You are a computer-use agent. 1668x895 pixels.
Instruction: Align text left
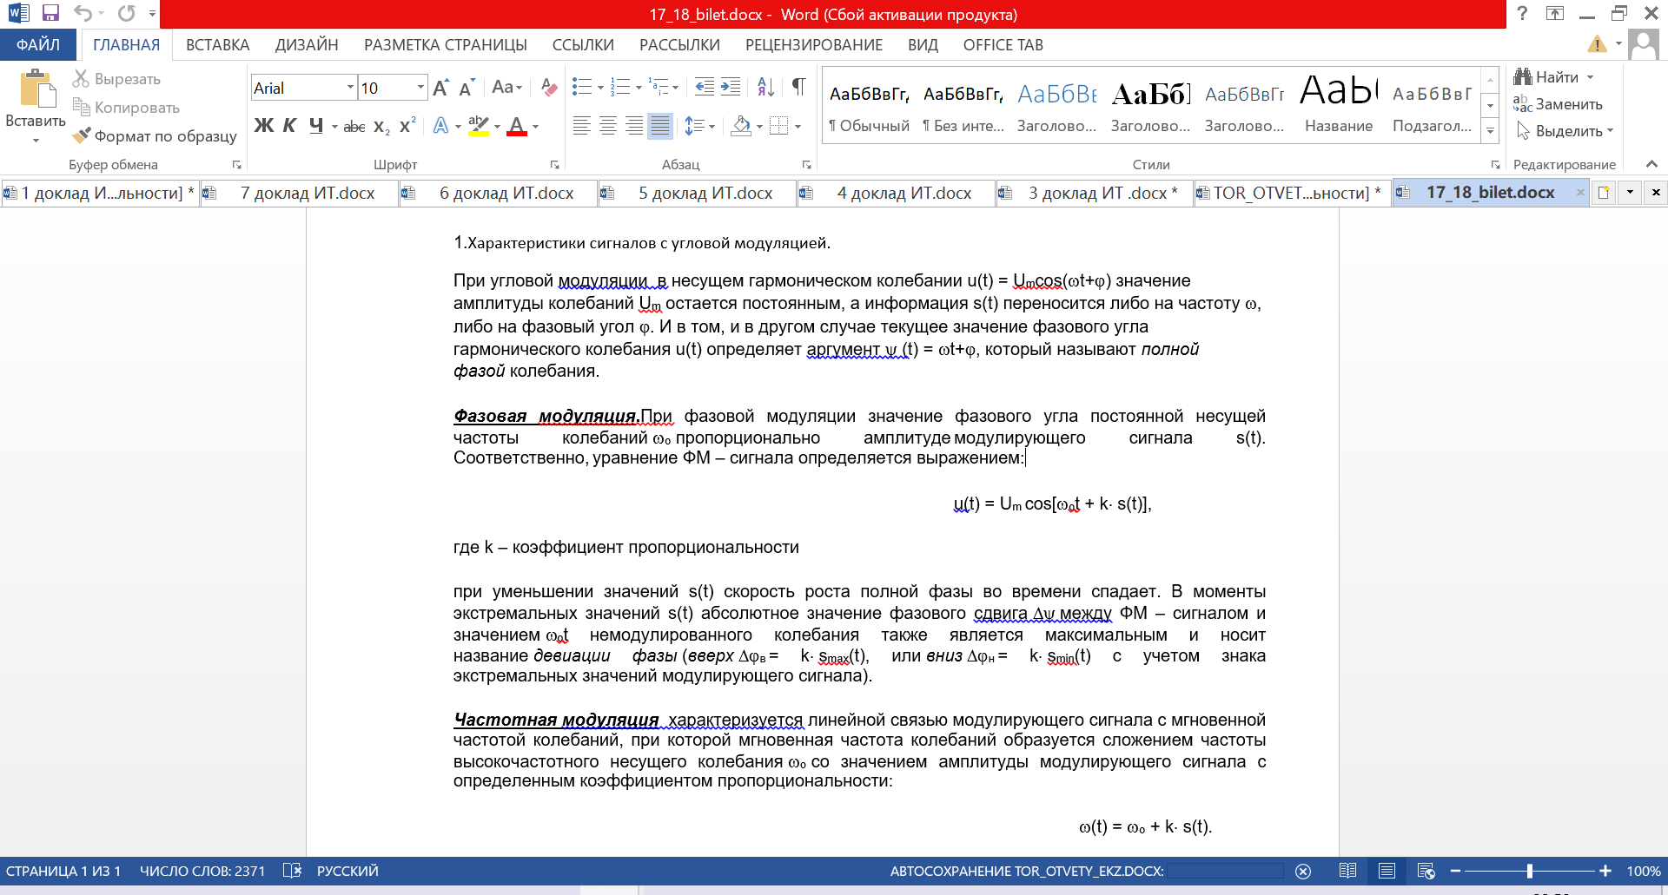point(582,126)
